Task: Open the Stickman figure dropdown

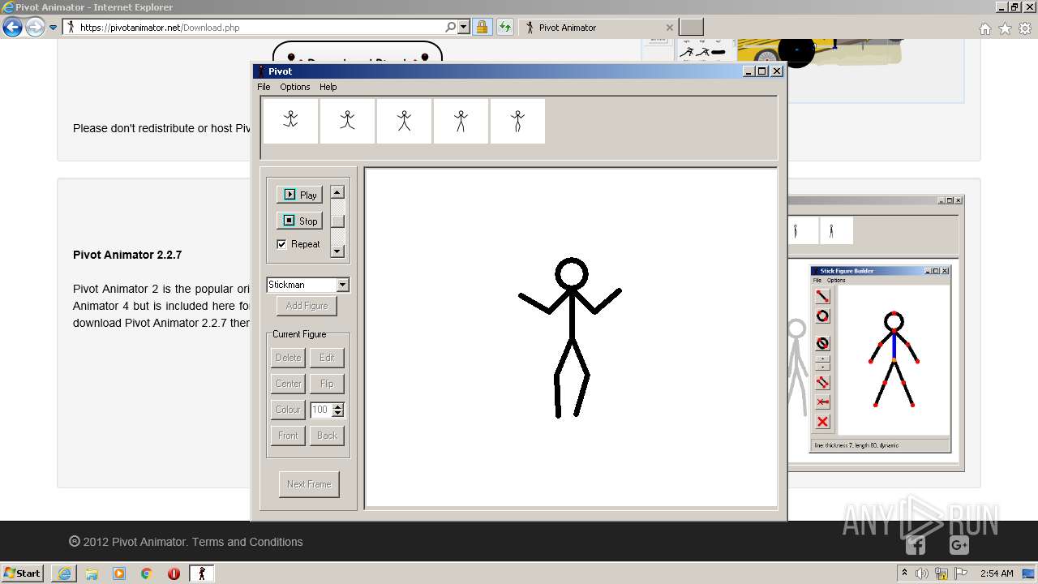Action: [x=342, y=285]
